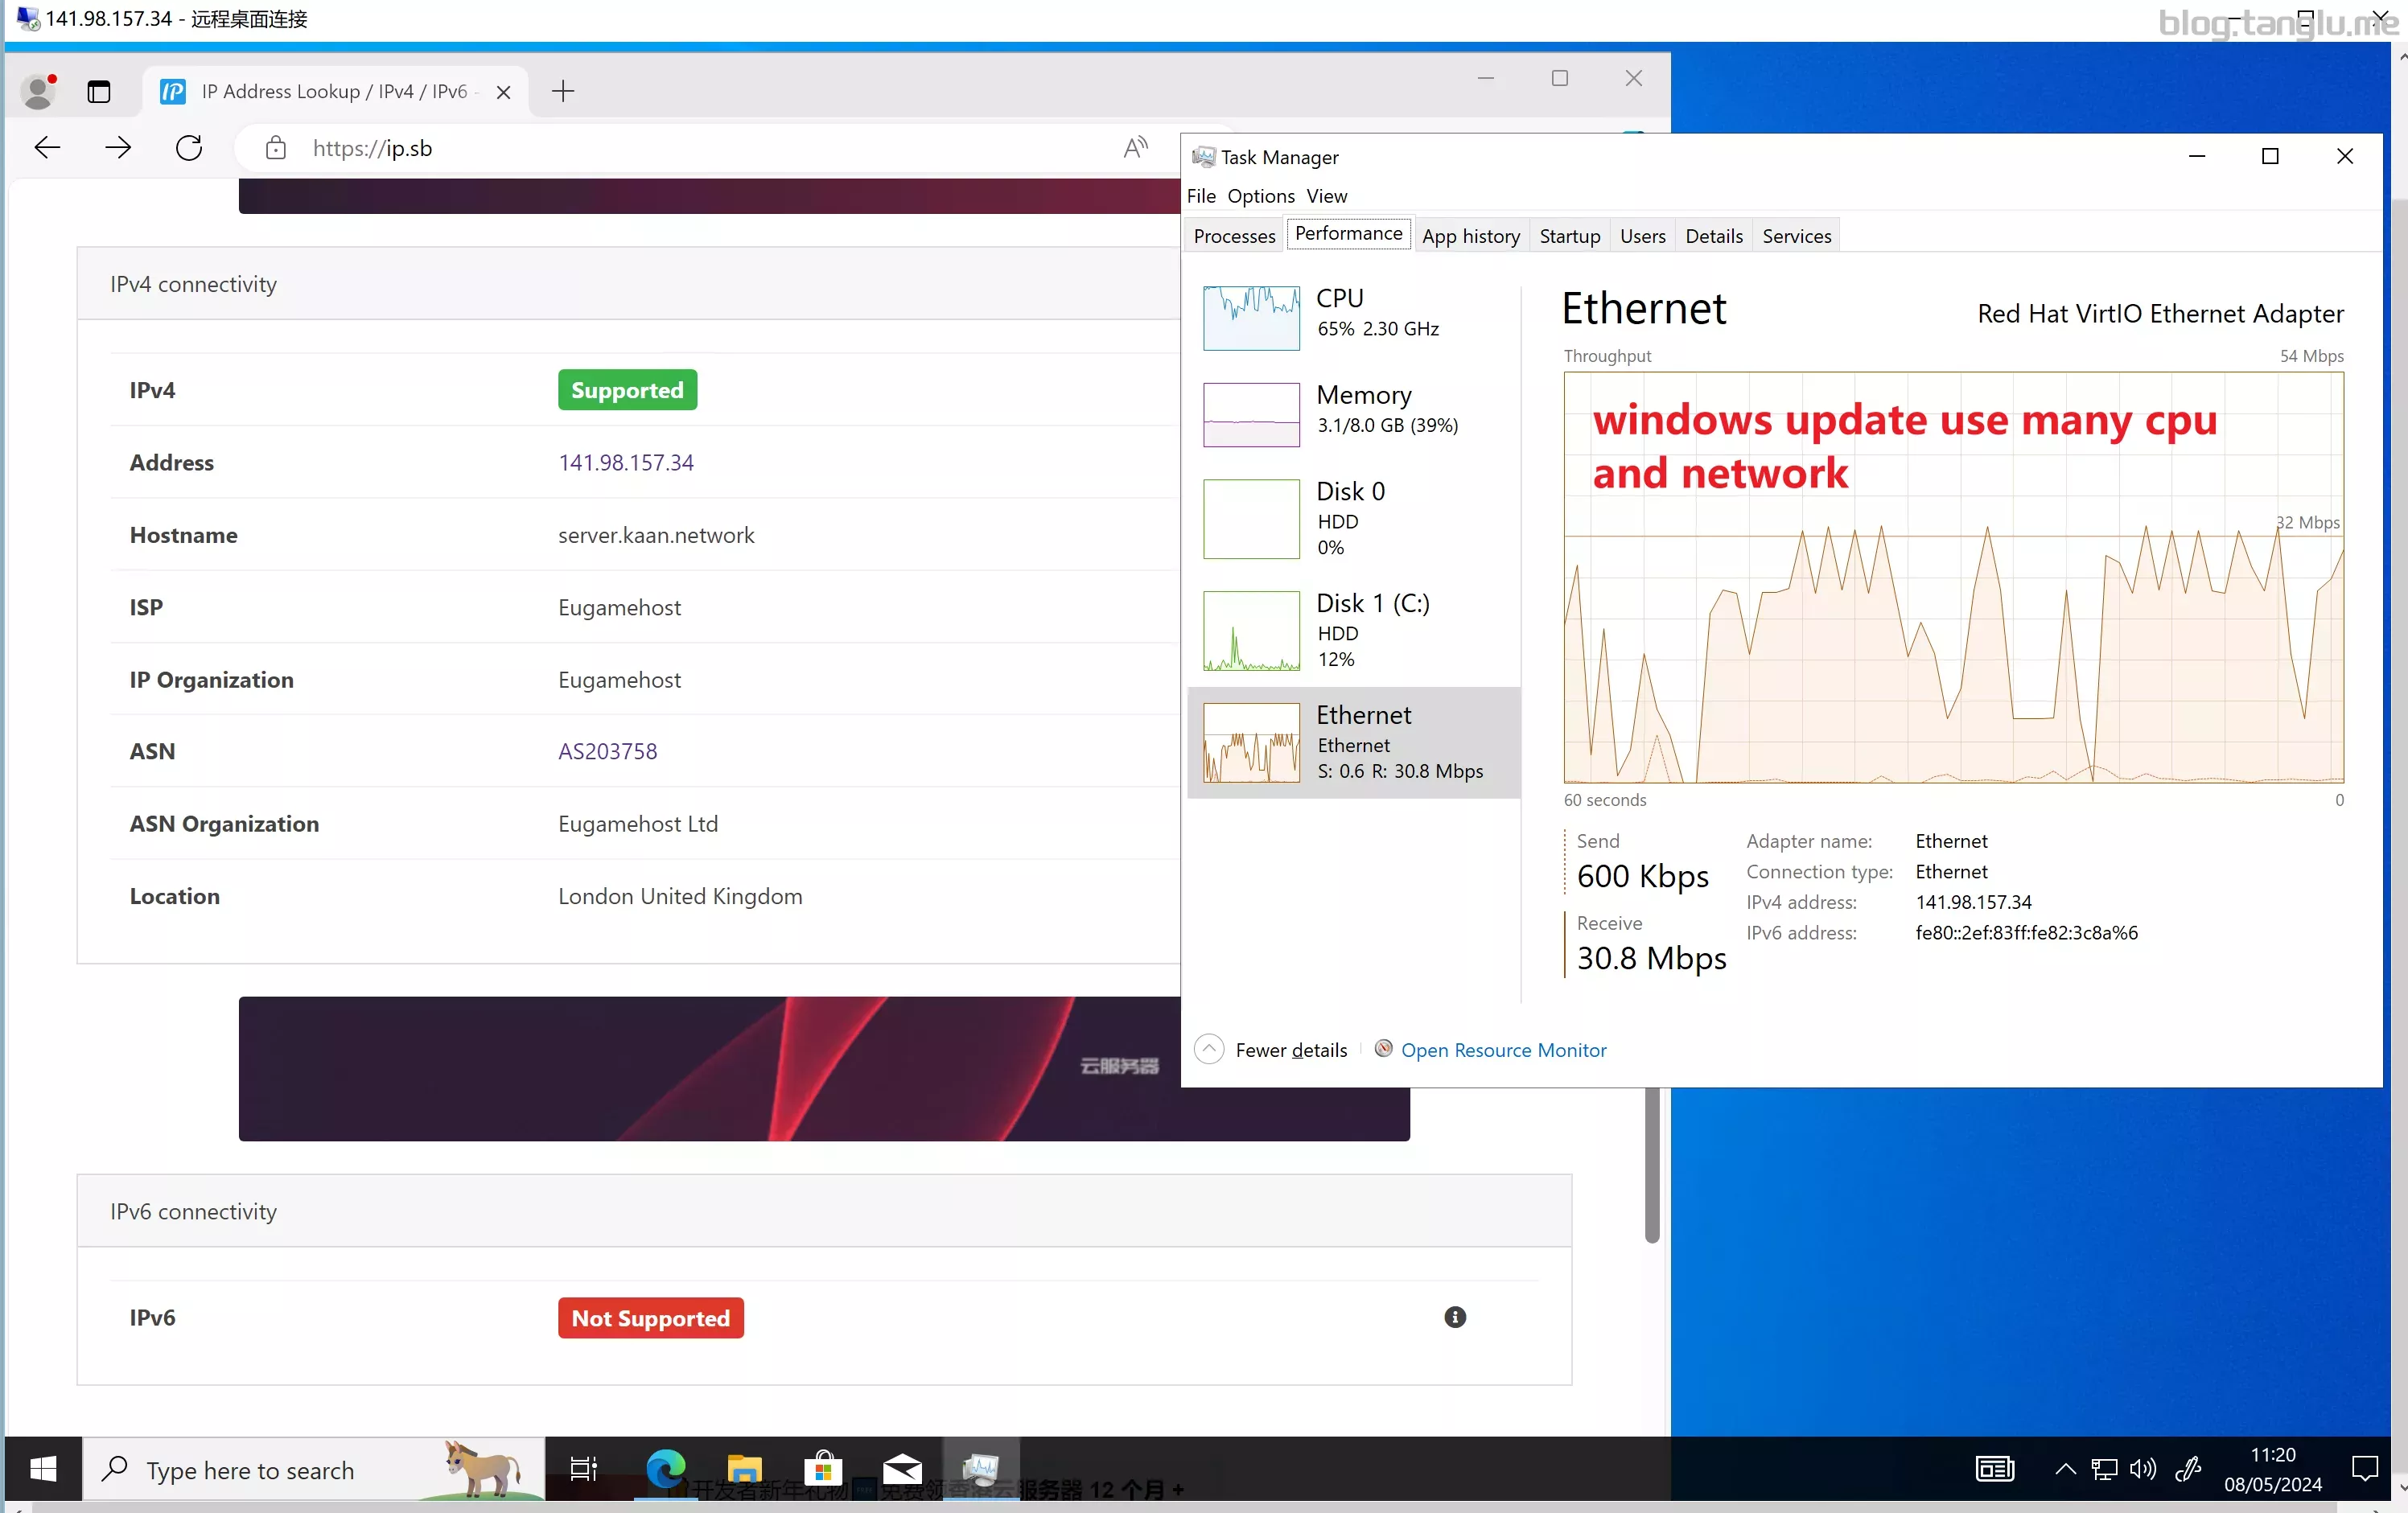Click the IPv6 info circle icon
The height and width of the screenshot is (1513, 2408).
(x=1455, y=1317)
